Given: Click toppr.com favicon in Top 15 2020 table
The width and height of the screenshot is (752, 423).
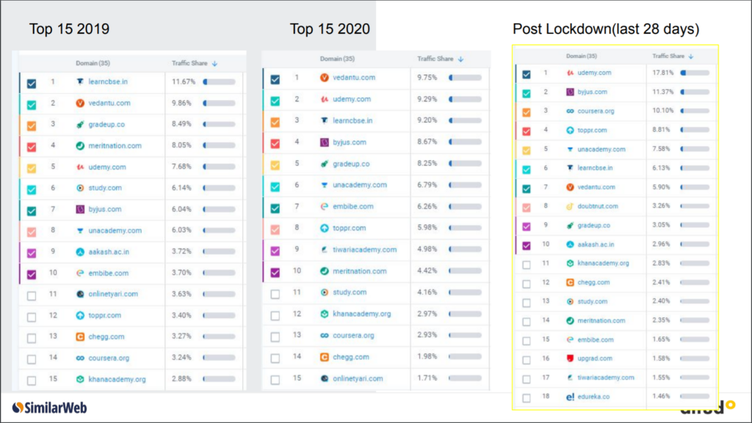Looking at the screenshot, I should click(x=325, y=228).
